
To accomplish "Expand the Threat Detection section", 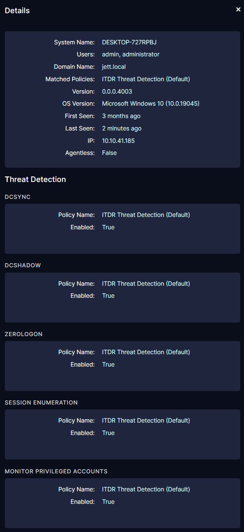I will coord(35,179).
